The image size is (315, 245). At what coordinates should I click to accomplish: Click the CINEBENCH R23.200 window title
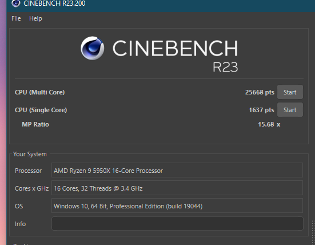[x=54, y=3]
